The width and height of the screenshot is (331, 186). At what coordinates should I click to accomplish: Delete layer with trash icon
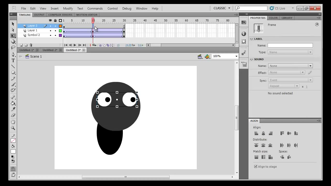31,45
